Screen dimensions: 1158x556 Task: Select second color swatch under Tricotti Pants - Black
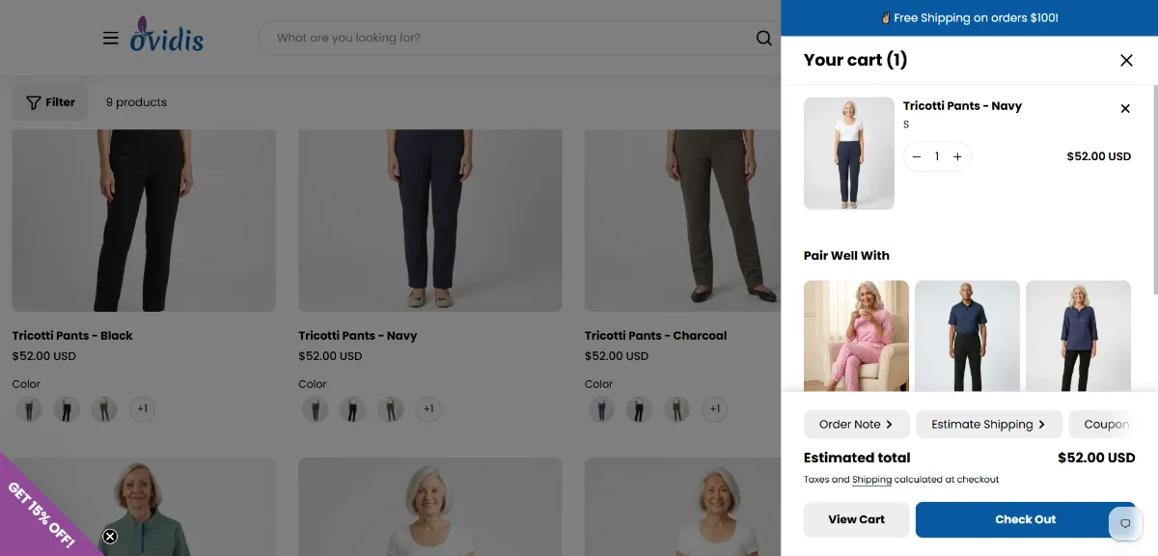[x=67, y=409]
